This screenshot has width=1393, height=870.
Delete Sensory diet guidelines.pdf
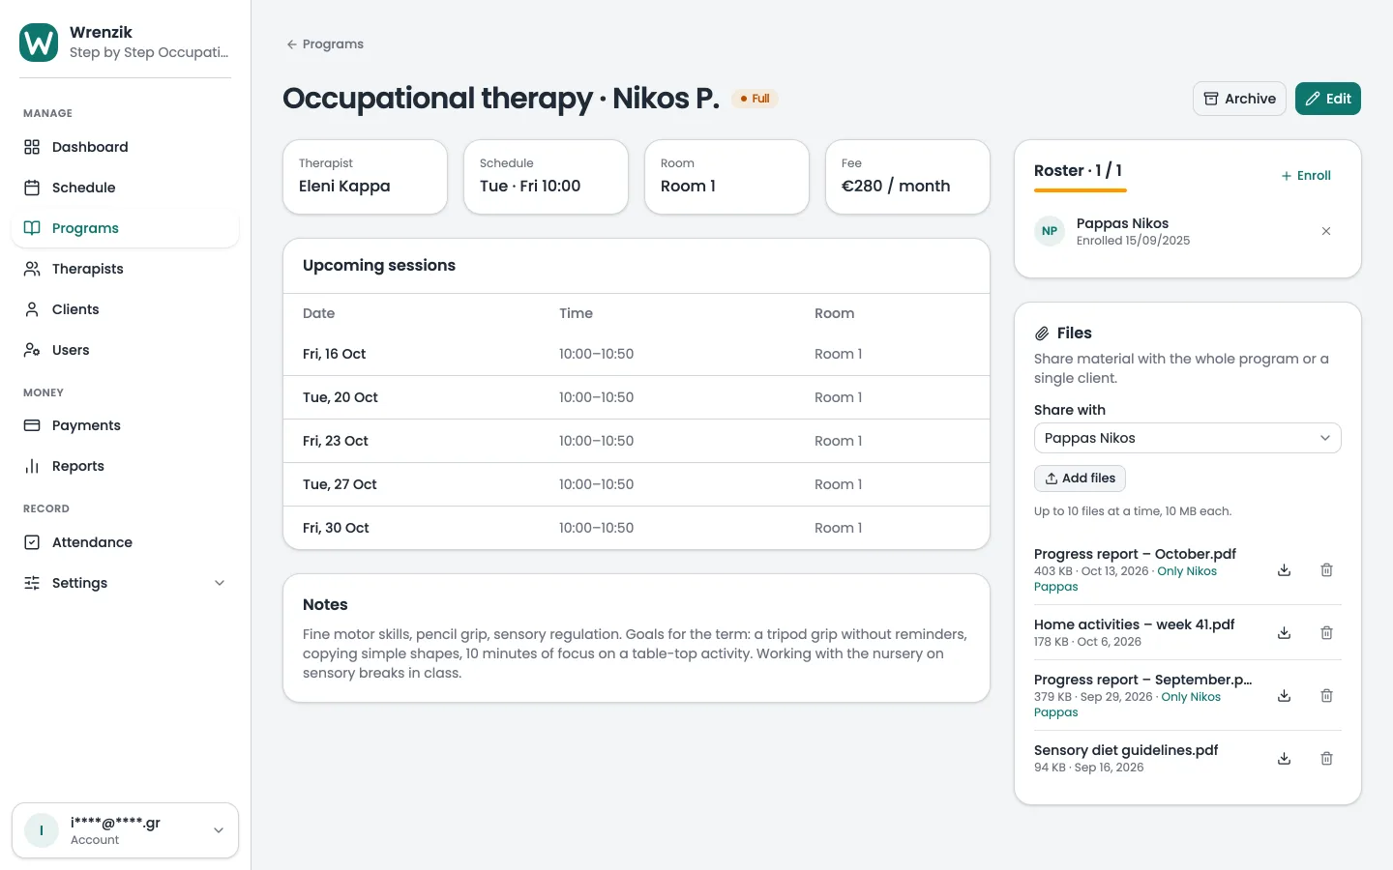(1327, 759)
